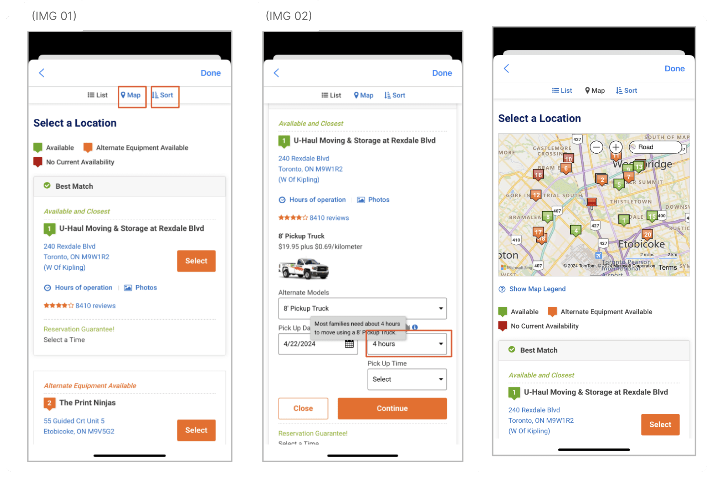Select map pin number 2
This screenshot has width=716, height=483.
point(602,179)
